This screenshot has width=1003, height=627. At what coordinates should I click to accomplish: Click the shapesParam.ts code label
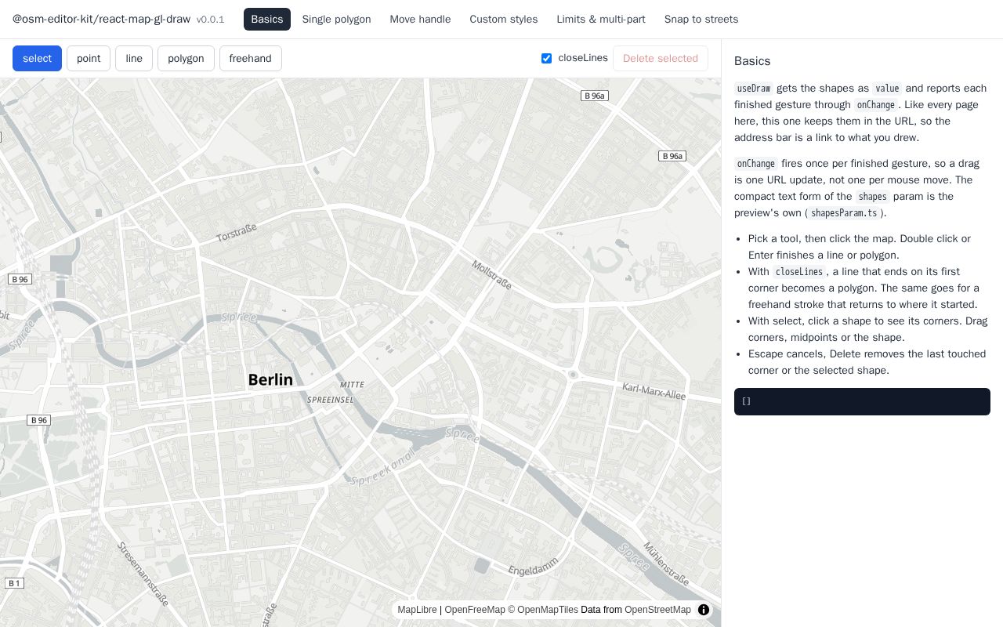(x=844, y=213)
